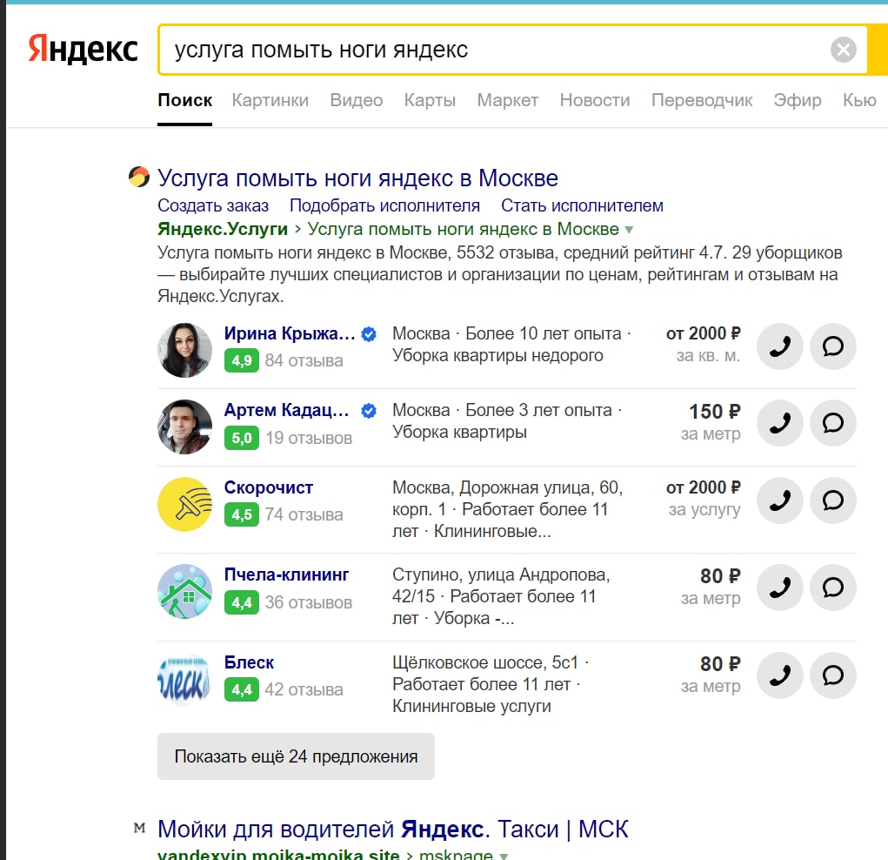Click the '150 ₽' price for Артем
This screenshot has height=860, width=888.
[x=714, y=412]
